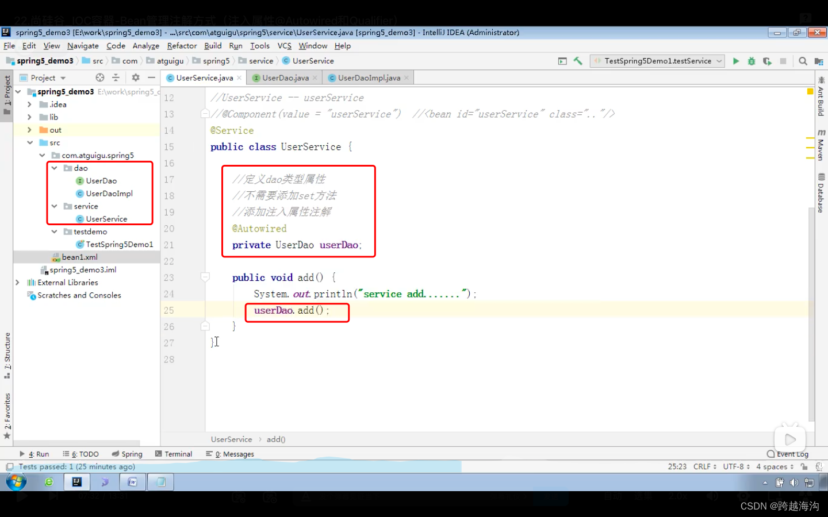Open the TODO tool window
Viewport: 828px width, 517px height.
[80, 454]
